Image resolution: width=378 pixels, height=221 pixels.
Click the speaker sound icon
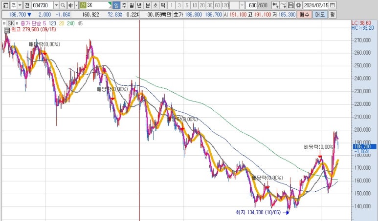pyautogui.click(x=70, y=5)
